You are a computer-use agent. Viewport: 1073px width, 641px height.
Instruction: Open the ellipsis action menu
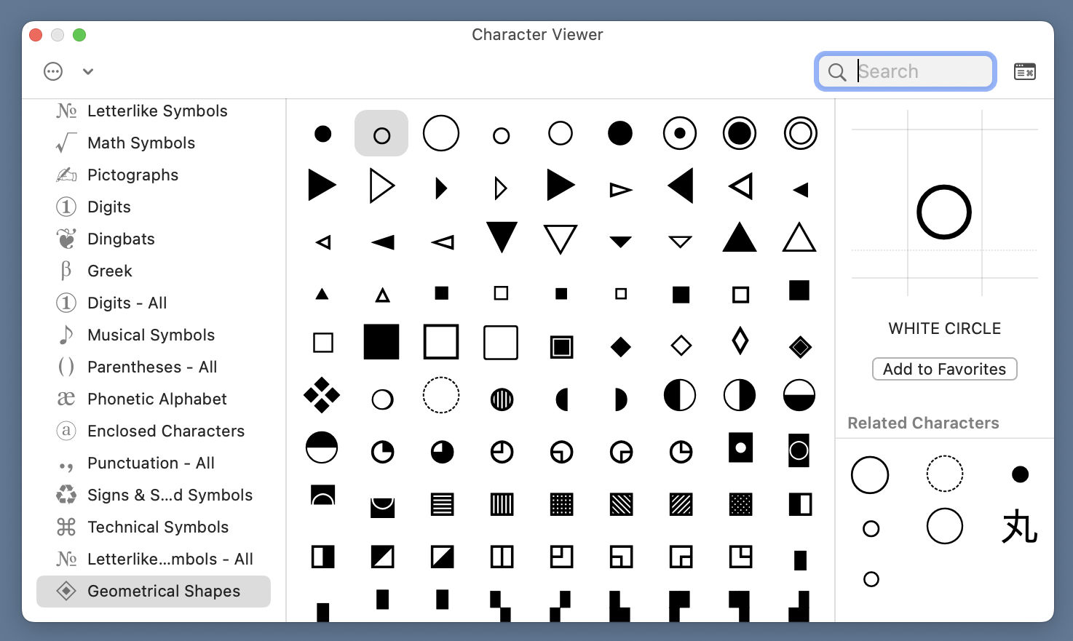click(x=53, y=71)
